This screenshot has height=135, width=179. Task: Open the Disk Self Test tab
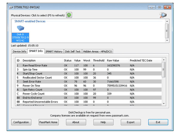coord(73,51)
